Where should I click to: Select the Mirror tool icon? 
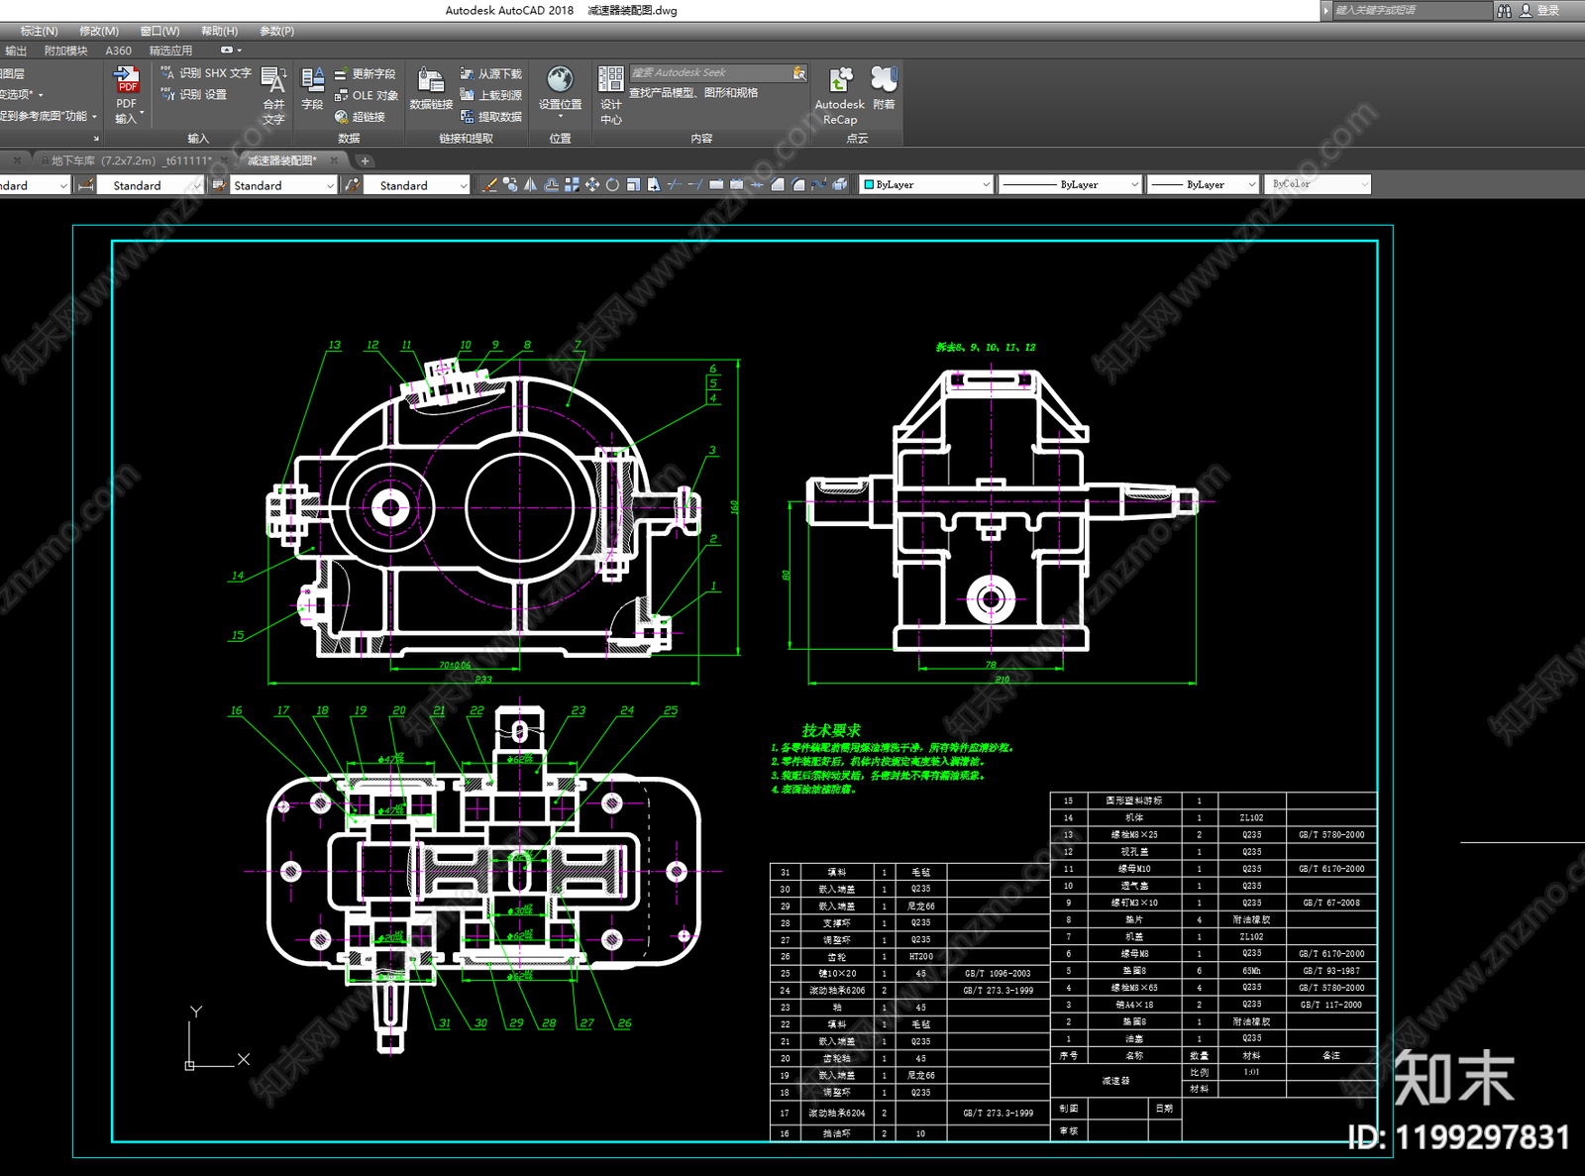tap(531, 184)
